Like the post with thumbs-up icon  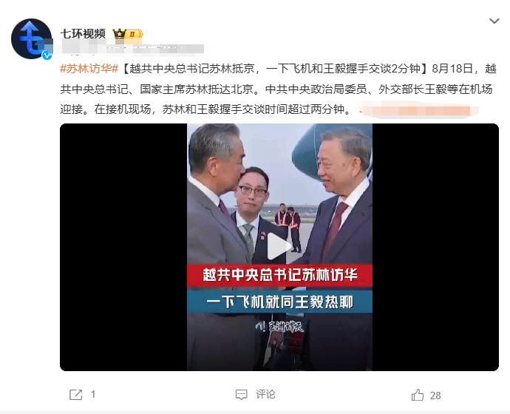[x=418, y=395]
